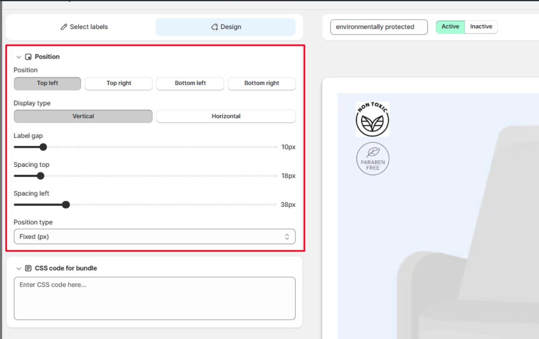Click the Label gap slider handle
This screenshot has height=339, width=539.
tap(43, 147)
